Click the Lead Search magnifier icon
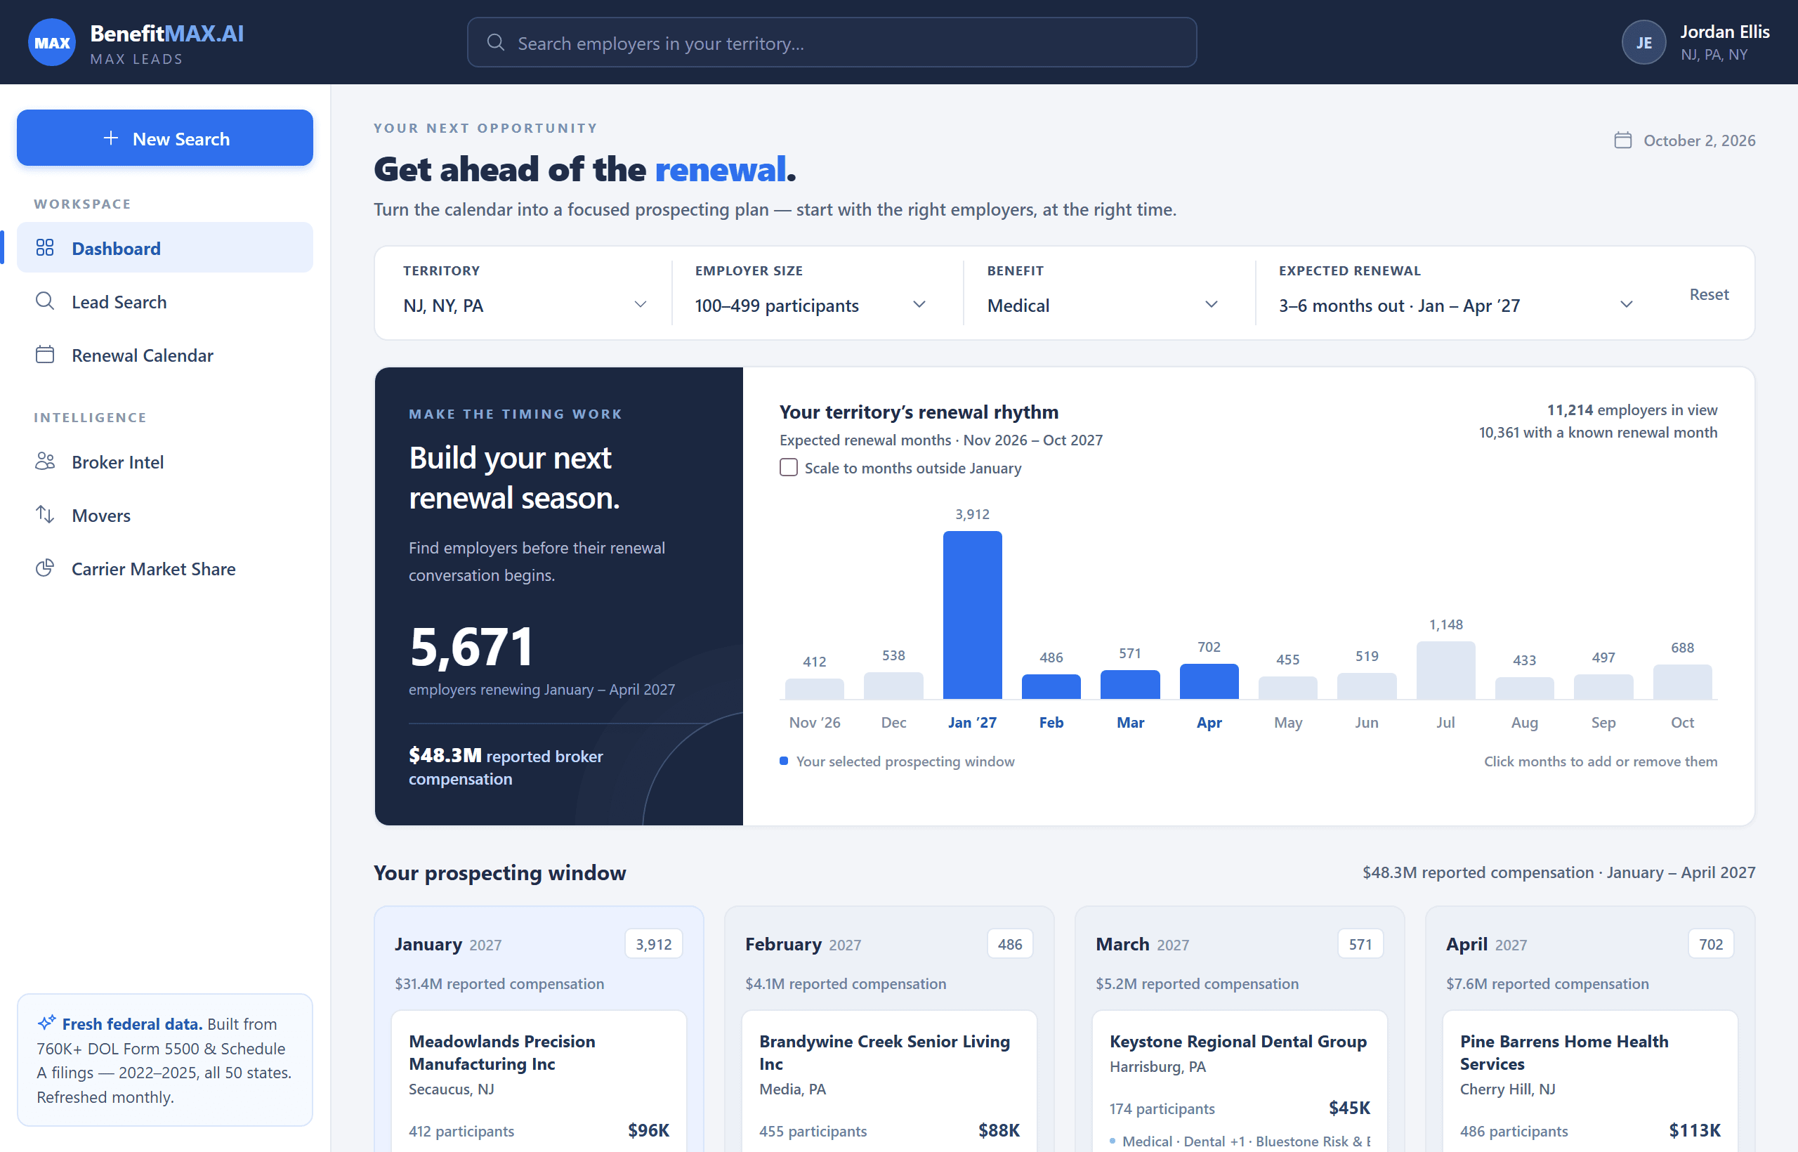The height and width of the screenshot is (1152, 1798). click(x=45, y=301)
